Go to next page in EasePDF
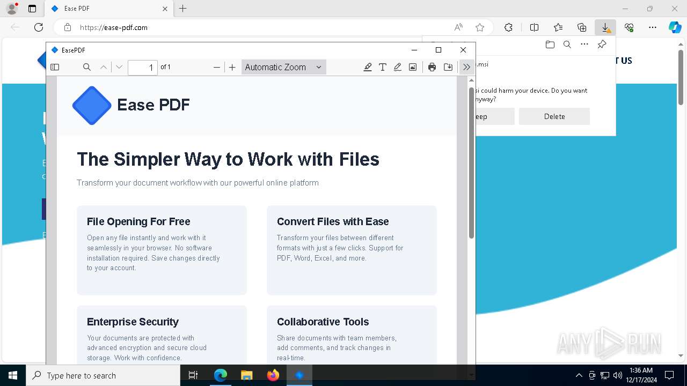Viewport: 687px width, 386px height. point(119,67)
